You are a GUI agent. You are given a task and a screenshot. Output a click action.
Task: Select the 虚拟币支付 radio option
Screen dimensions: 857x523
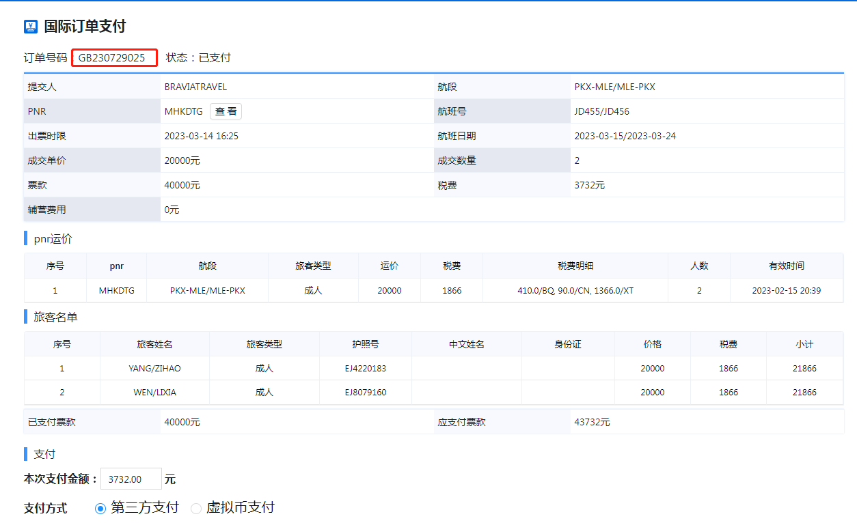click(196, 508)
